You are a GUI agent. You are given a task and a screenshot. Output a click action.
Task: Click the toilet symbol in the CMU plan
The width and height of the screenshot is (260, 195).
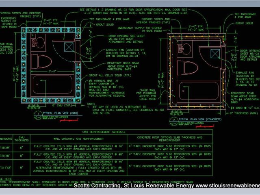(x=43, y=62)
